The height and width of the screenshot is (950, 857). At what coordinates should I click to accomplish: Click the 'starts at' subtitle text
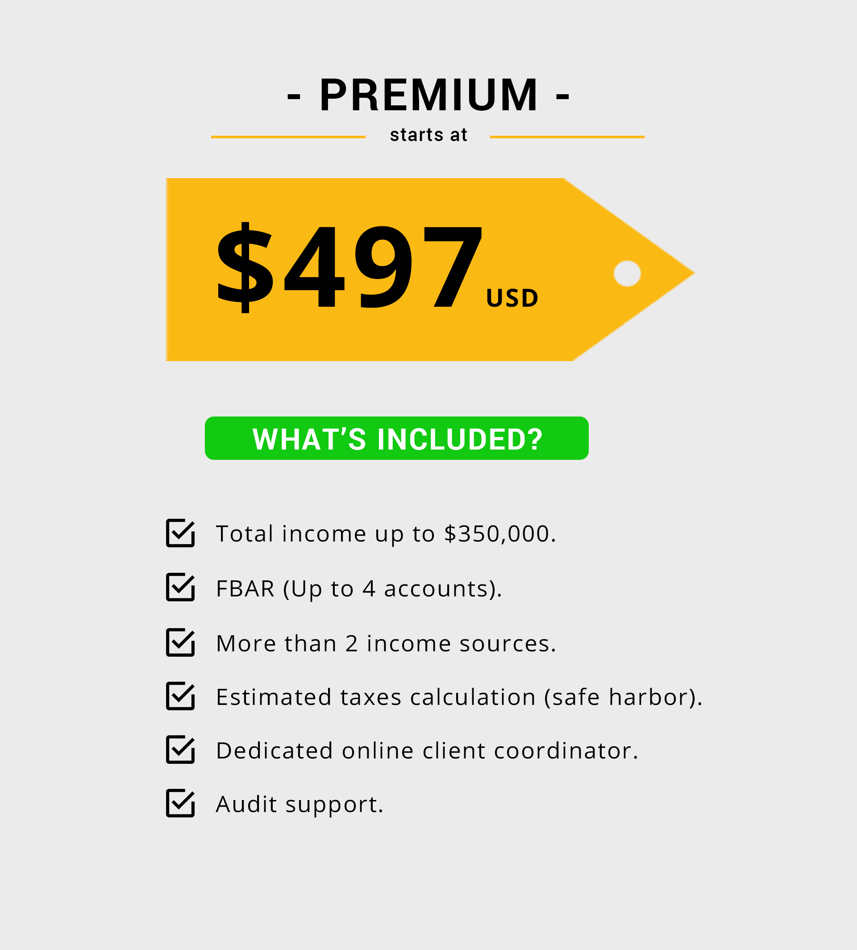coord(428,135)
